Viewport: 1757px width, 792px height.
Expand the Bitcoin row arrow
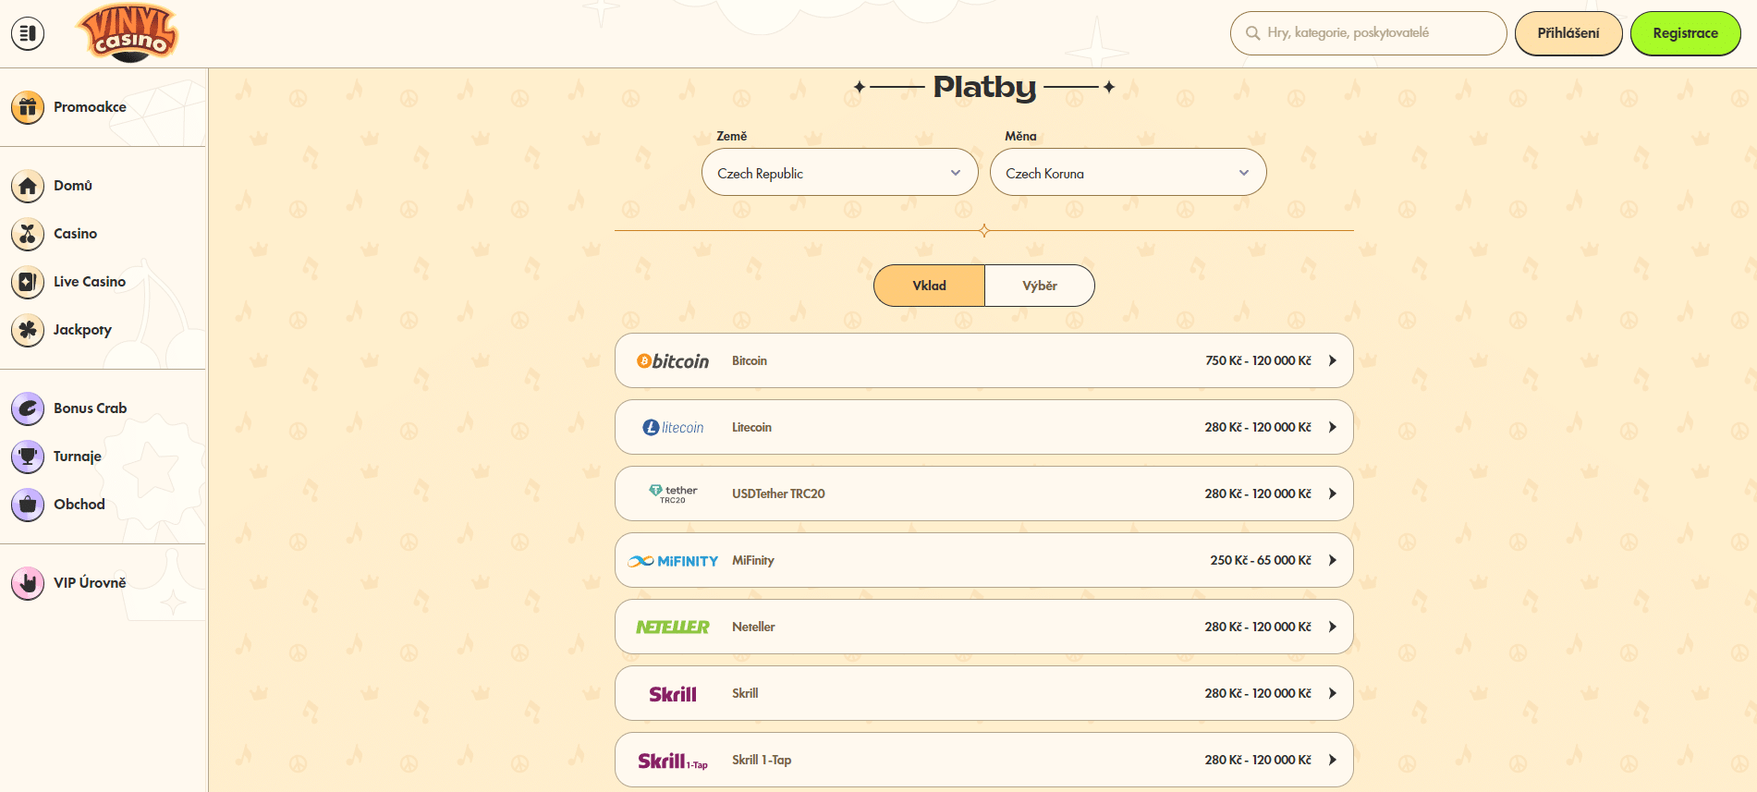(x=1333, y=360)
